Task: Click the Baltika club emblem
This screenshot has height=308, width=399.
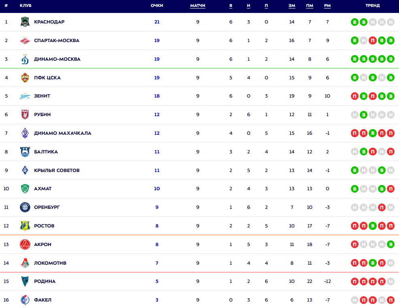Action: (x=25, y=152)
